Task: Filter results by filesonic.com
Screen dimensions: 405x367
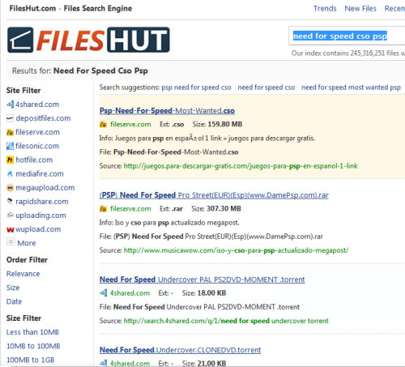Action: (37, 146)
